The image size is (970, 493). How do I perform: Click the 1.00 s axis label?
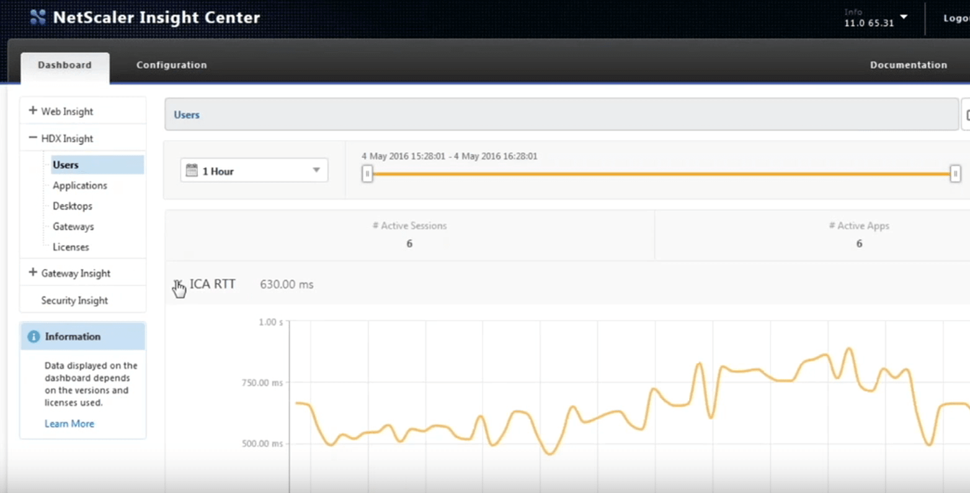pyautogui.click(x=271, y=322)
